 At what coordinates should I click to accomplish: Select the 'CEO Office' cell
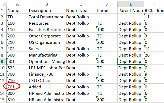(47, 80)
